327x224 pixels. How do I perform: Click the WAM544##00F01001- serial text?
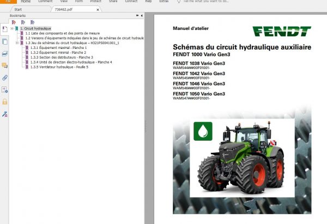pyautogui.click(x=191, y=68)
